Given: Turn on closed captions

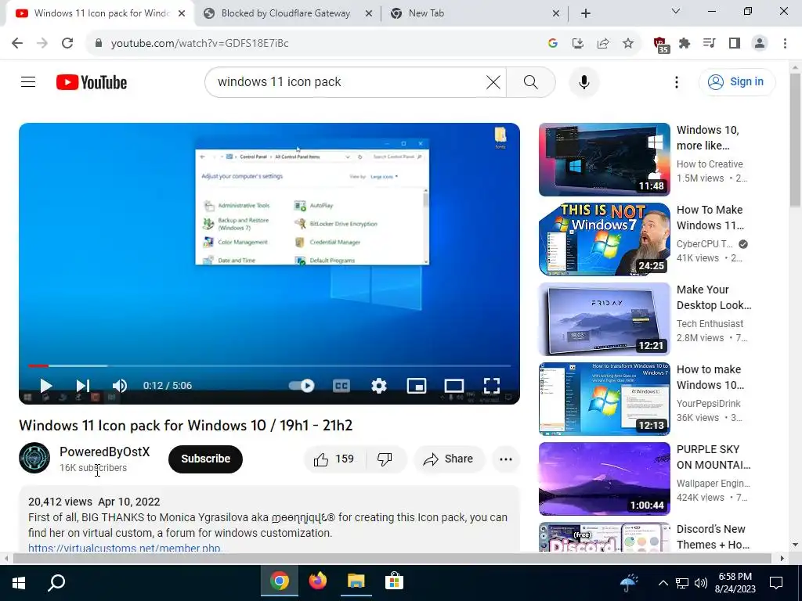Looking at the screenshot, I should 341,386.
